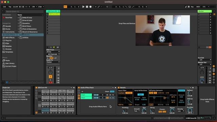Click the track pan knob
The height and width of the screenshot is (122, 217).
[x=51, y=72]
